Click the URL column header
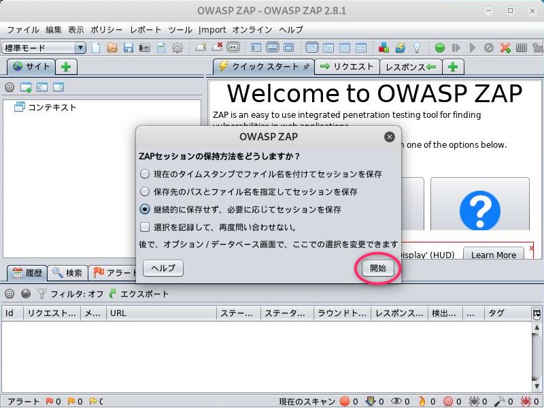 click(161, 313)
